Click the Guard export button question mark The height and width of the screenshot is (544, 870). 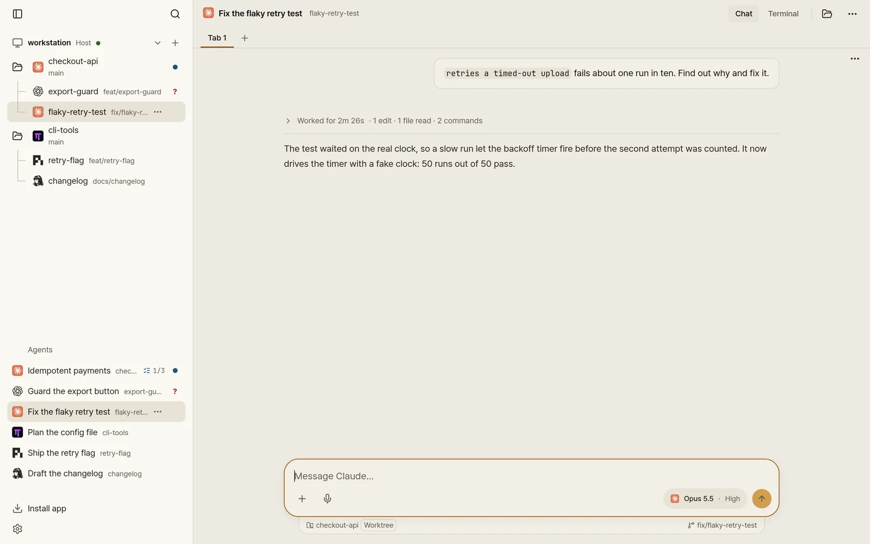(175, 391)
